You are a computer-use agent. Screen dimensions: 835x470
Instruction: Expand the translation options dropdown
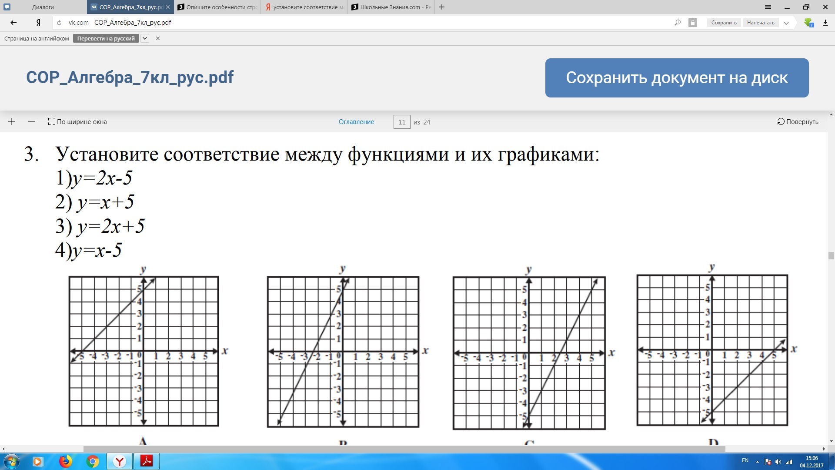145,38
